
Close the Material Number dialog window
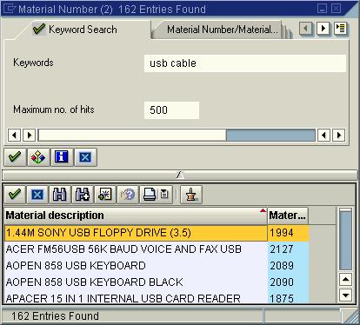[336, 9]
